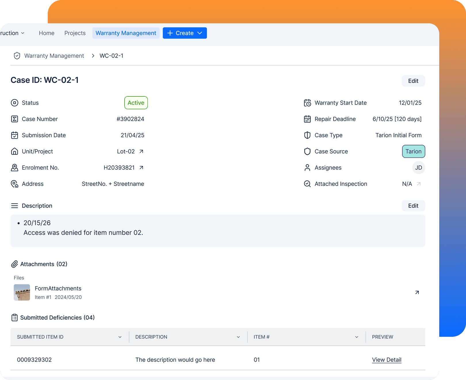
Task: Switch to the Warranty Management tab
Action: click(126, 33)
